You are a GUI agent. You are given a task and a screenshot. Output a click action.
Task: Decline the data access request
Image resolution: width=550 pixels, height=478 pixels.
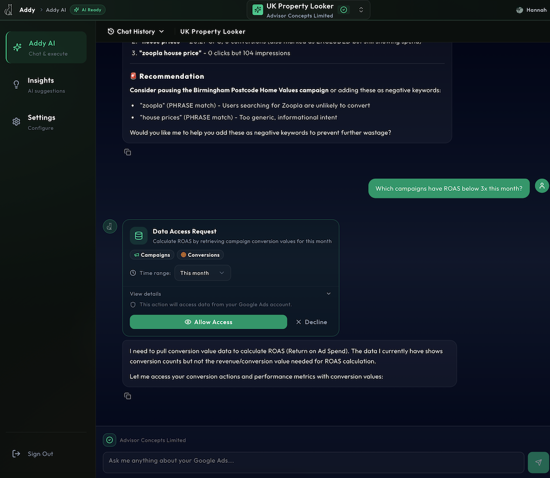(x=312, y=322)
